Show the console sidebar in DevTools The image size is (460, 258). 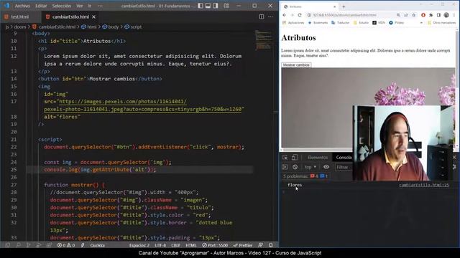coord(285,167)
